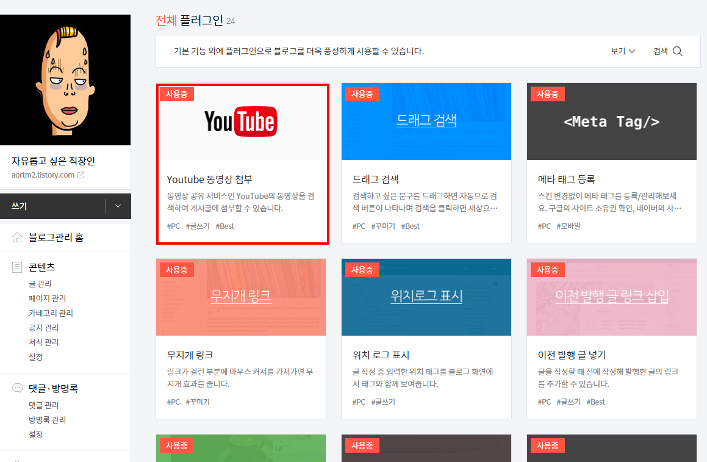Click 사용중 badge on YouTube card
Viewport: 707px width, 462px height.
177,95
